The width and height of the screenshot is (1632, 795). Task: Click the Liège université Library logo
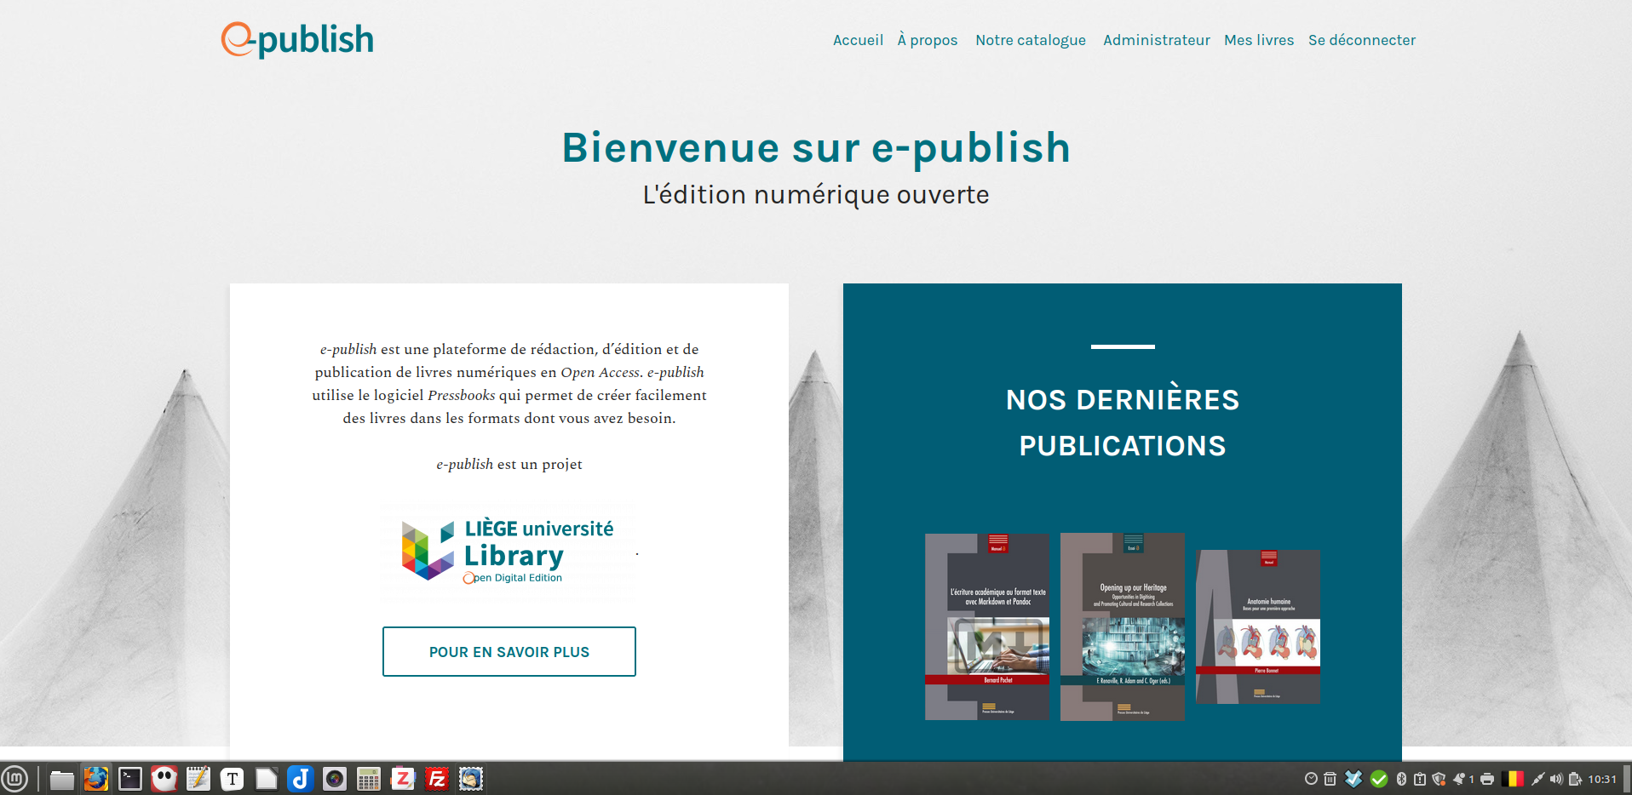[508, 552]
